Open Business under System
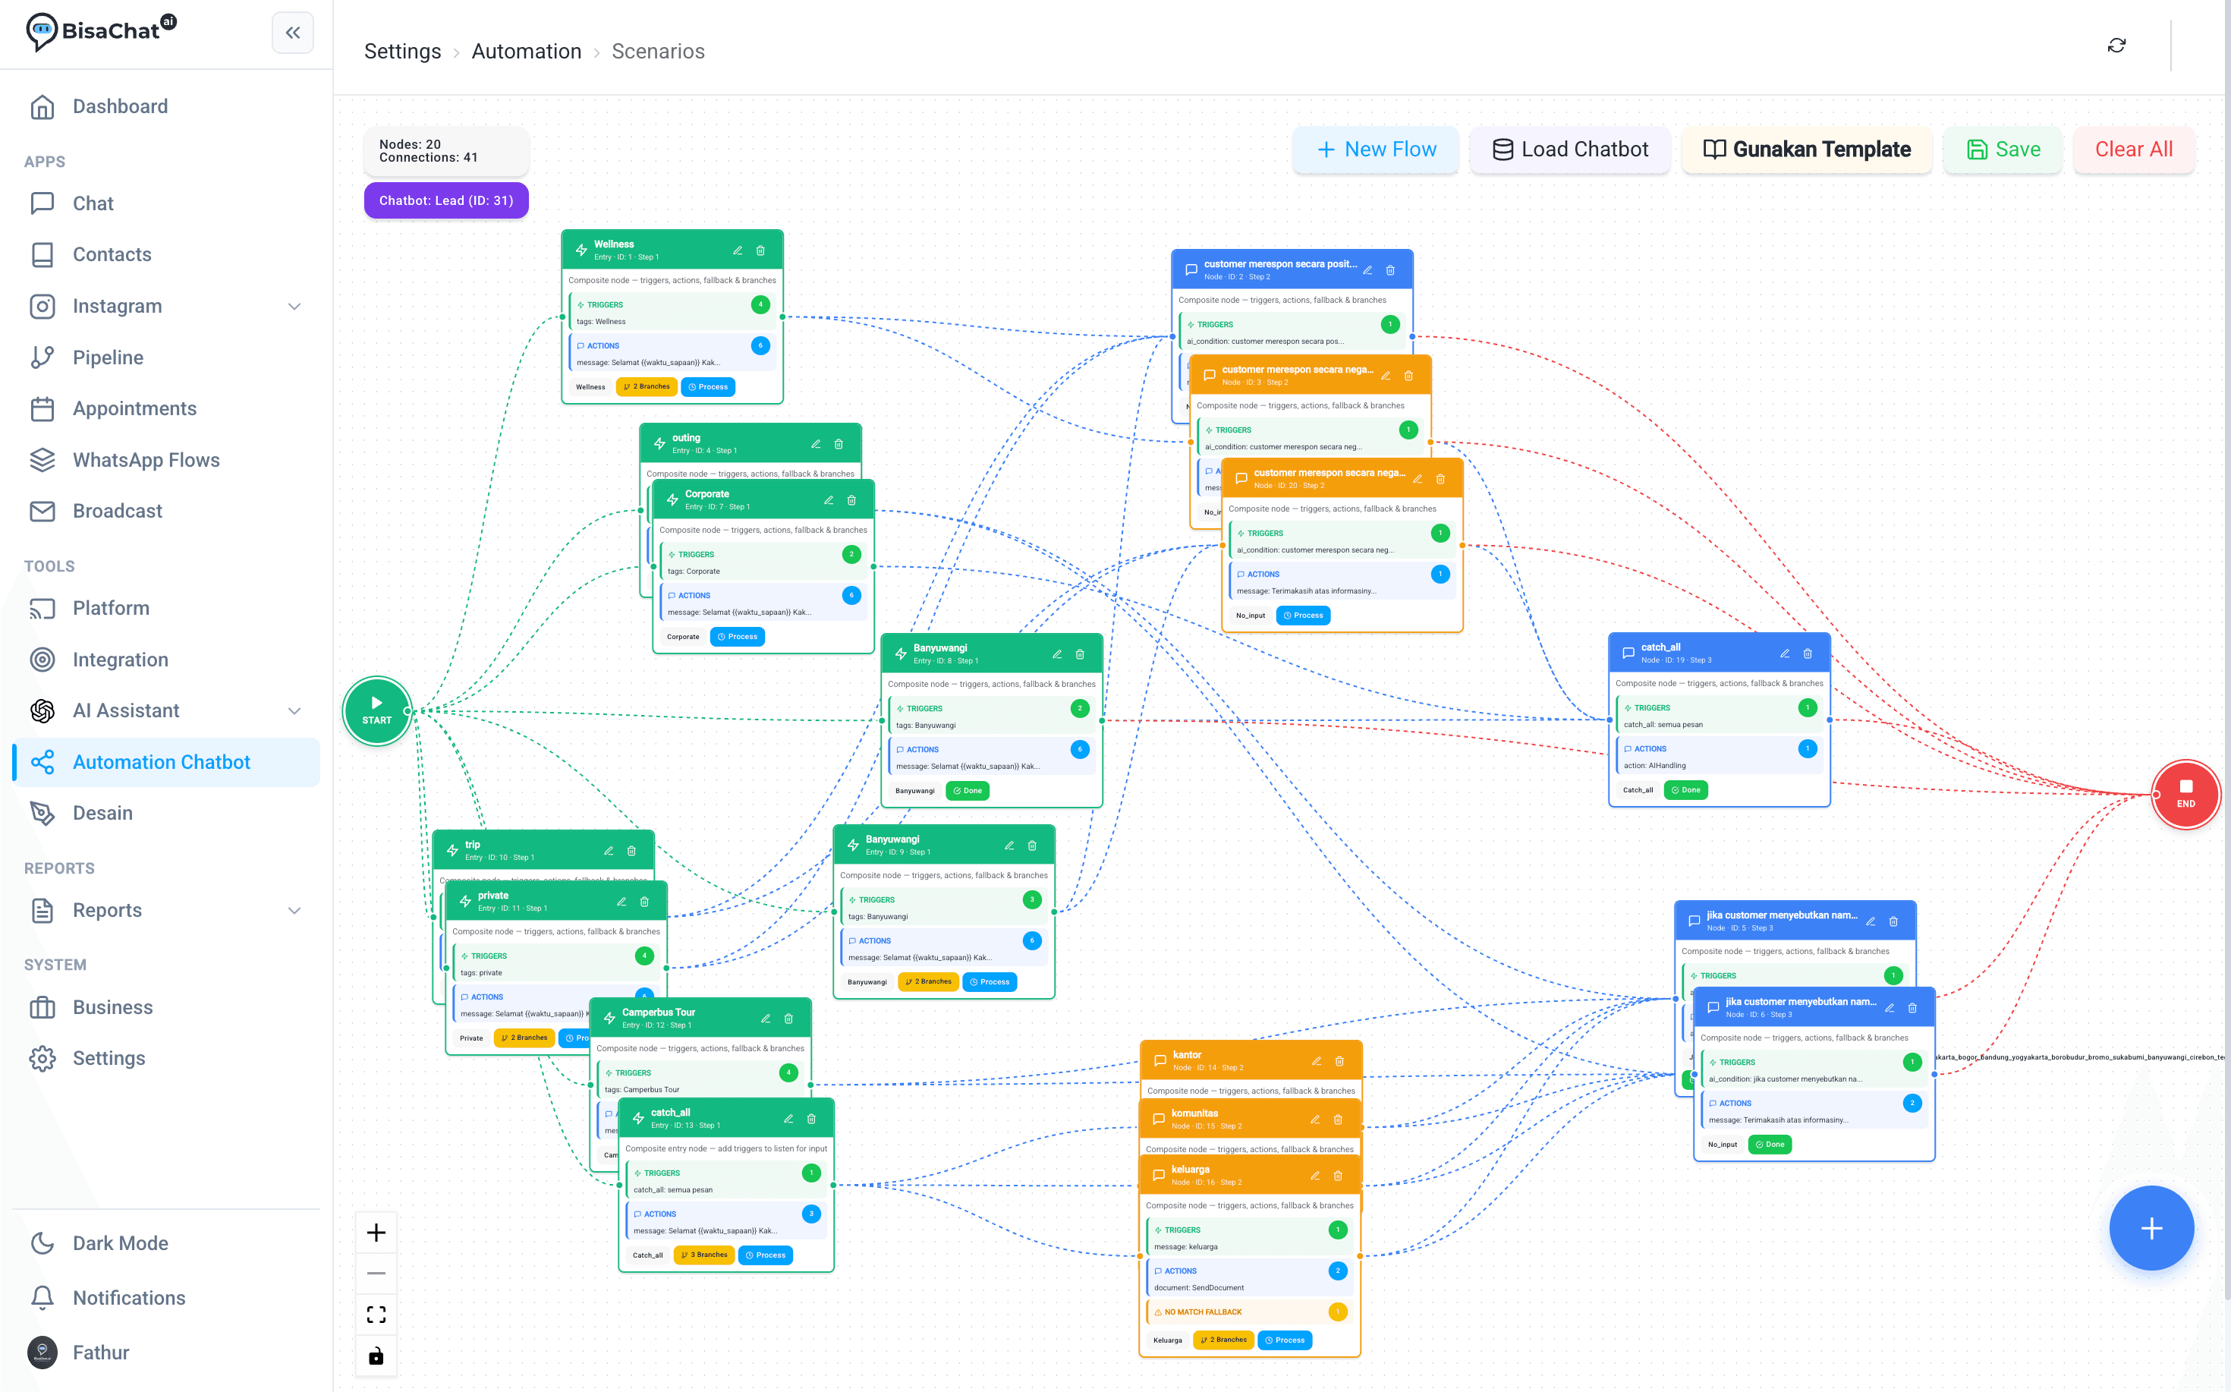This screenshot has height=1392, width=2231. pos(167,1007)
